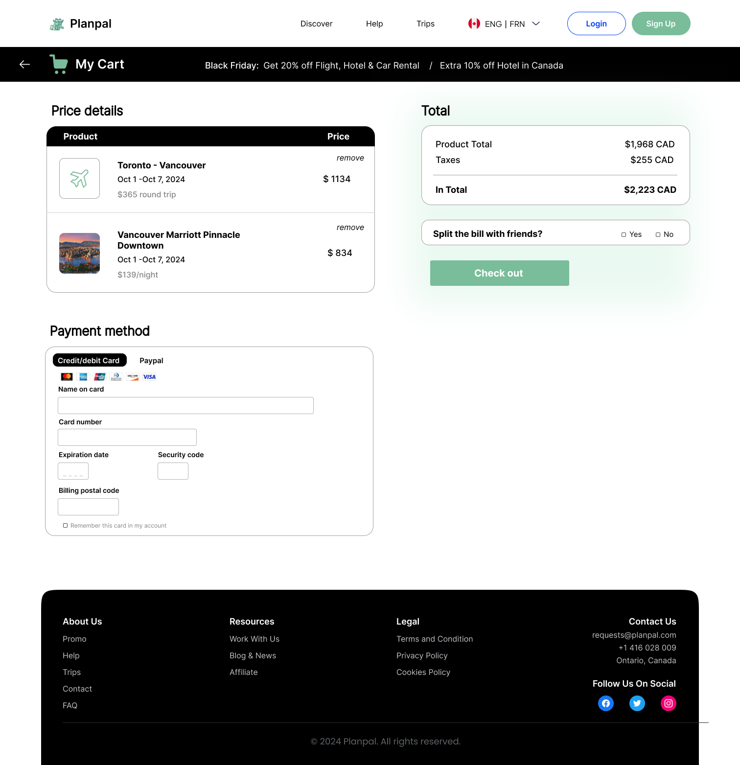Expand the ENG | FRN language dropdown
The image size is (740, 765).
click(x=536, y=23)
